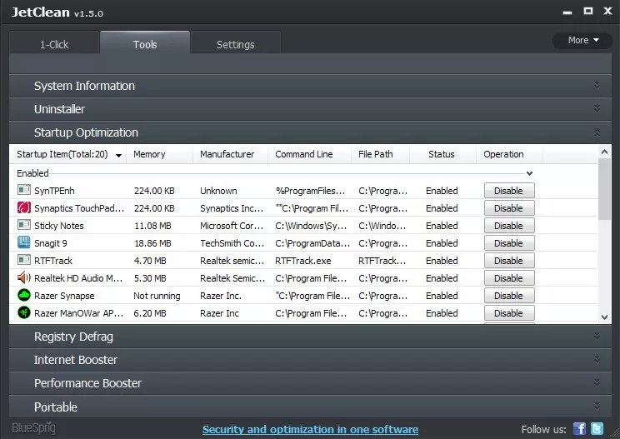Open the Twitter follow icon
Viewport: 620px width, 439px height.
coord(597,429)
